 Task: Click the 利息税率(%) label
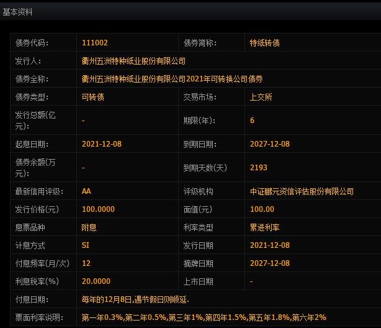[x=37, y=281]
